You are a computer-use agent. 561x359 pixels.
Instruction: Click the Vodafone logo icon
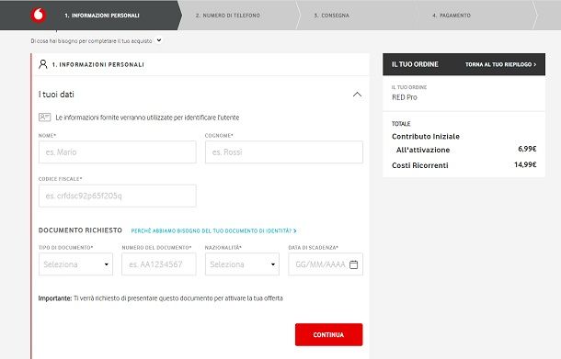pyautogui.click(x=39, y=15)
